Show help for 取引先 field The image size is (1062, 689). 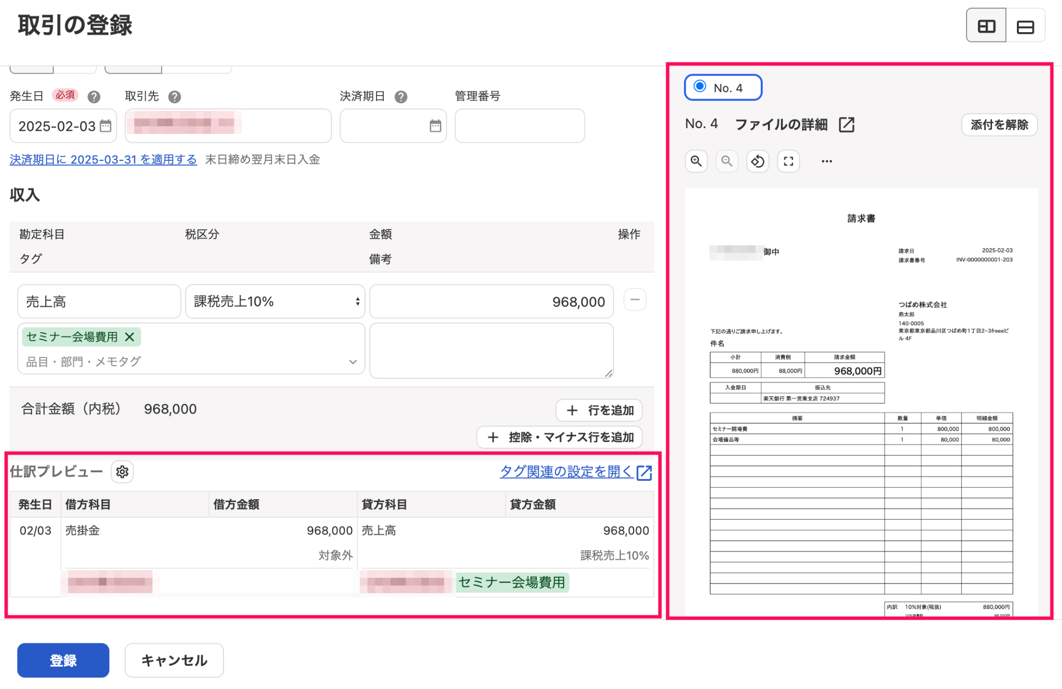tap(175, 97)
